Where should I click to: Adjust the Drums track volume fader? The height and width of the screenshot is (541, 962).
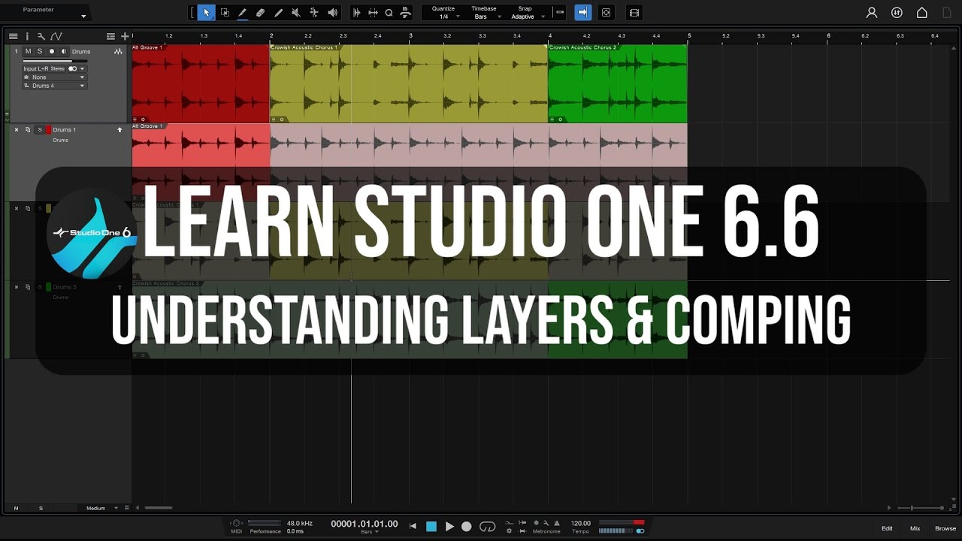click(x=55, y=61)
